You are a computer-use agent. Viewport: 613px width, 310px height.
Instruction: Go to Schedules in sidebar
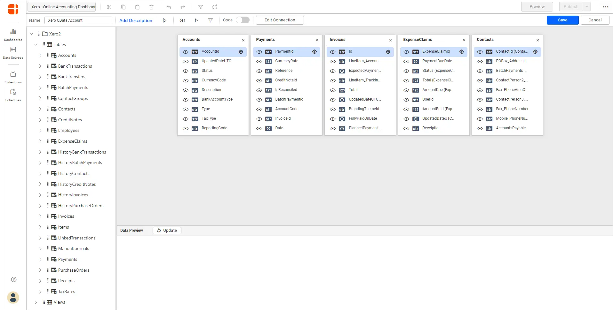13,95
